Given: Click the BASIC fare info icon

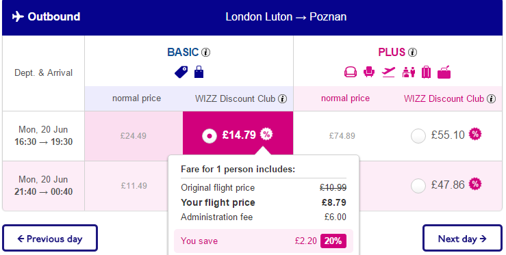Looking at the screenshot, I should [205, 52].
